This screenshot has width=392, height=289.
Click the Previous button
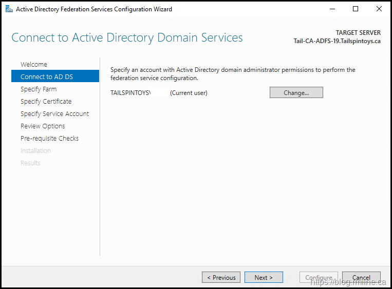(x=221, y=277)
